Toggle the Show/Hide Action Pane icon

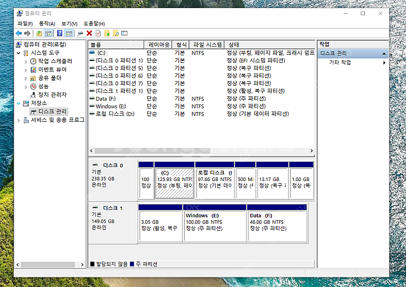coord(69,33)
